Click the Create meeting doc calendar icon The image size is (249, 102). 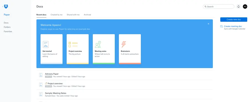pyautogui.click(x=222, y=26)
